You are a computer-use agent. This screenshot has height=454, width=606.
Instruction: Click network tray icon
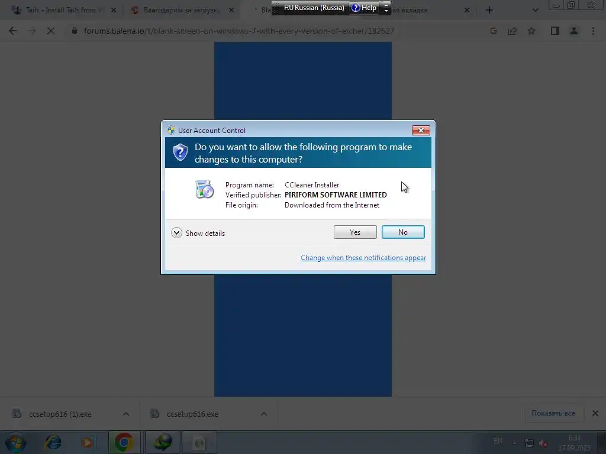coord(528,443)
